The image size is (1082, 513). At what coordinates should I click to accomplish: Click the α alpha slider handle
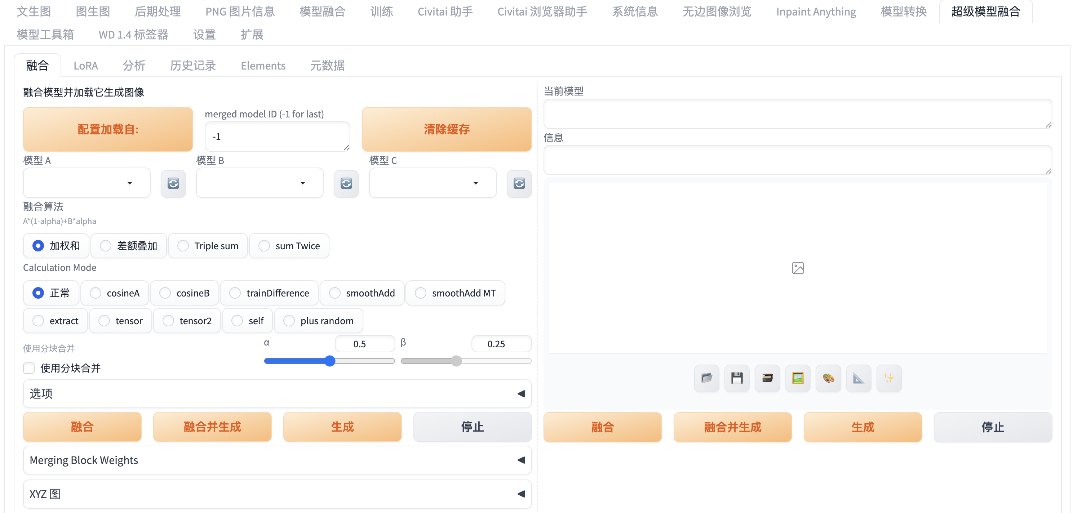pos(330,361)
